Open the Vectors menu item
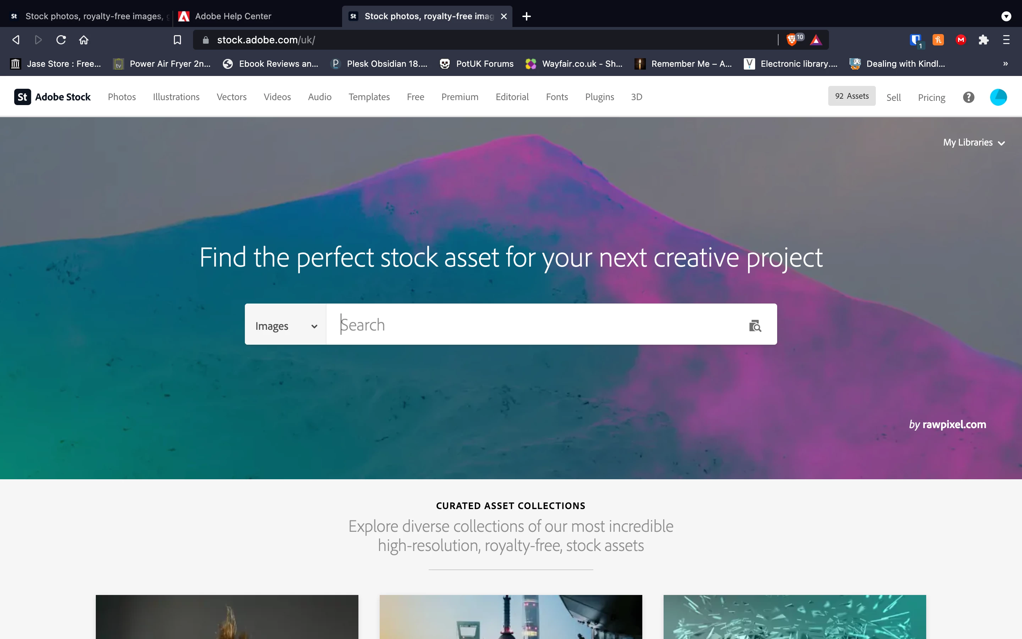The width and height of the screenshot is (1022, 639). pyautogui.click(x=231, y=97)
